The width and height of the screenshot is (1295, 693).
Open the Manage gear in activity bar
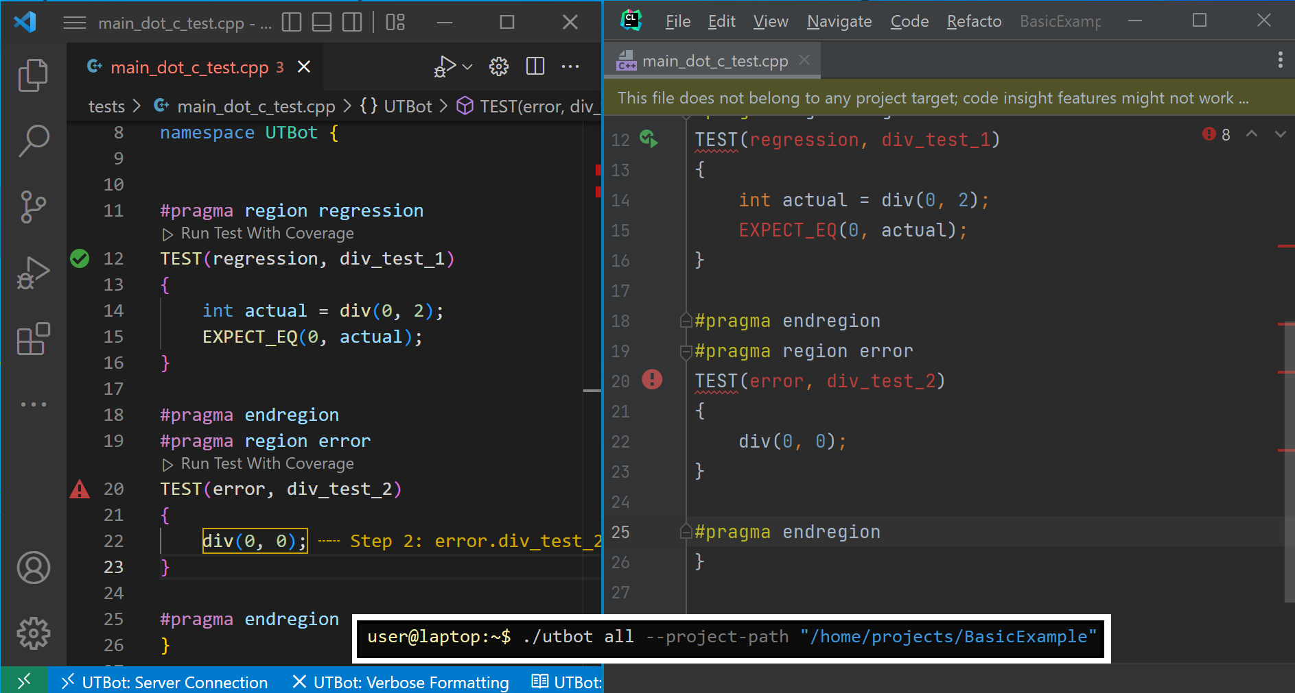coord(33,633)
